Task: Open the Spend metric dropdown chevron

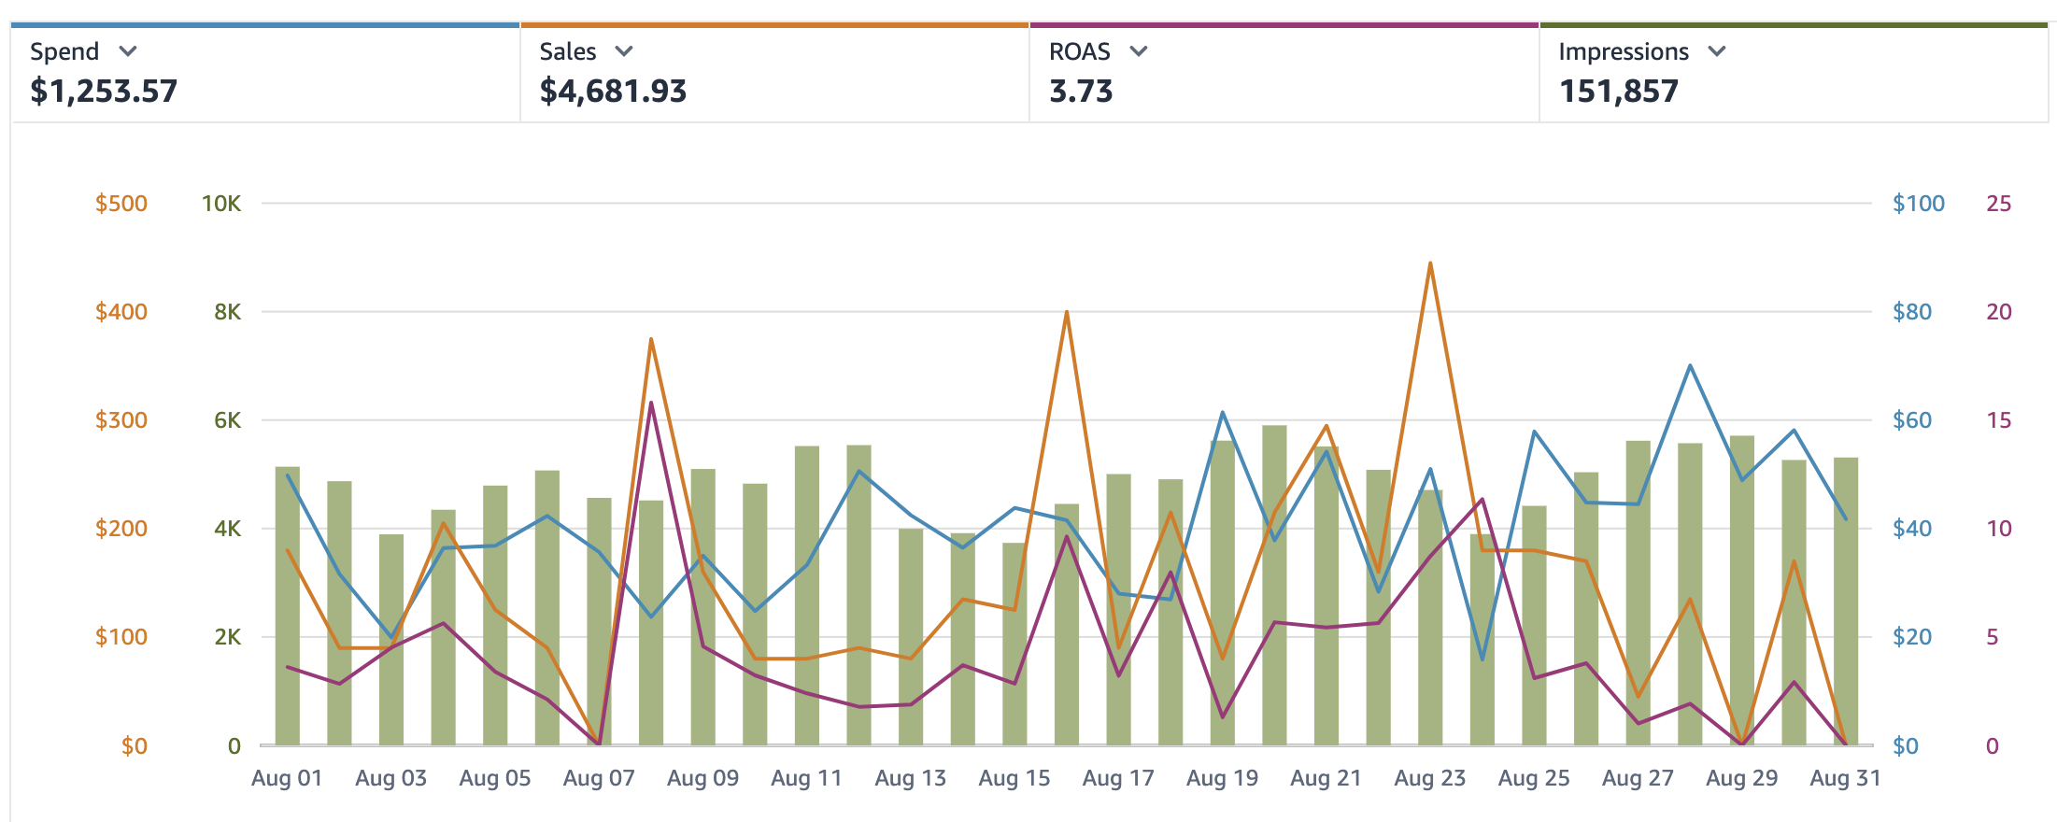Action: [128, 51]
